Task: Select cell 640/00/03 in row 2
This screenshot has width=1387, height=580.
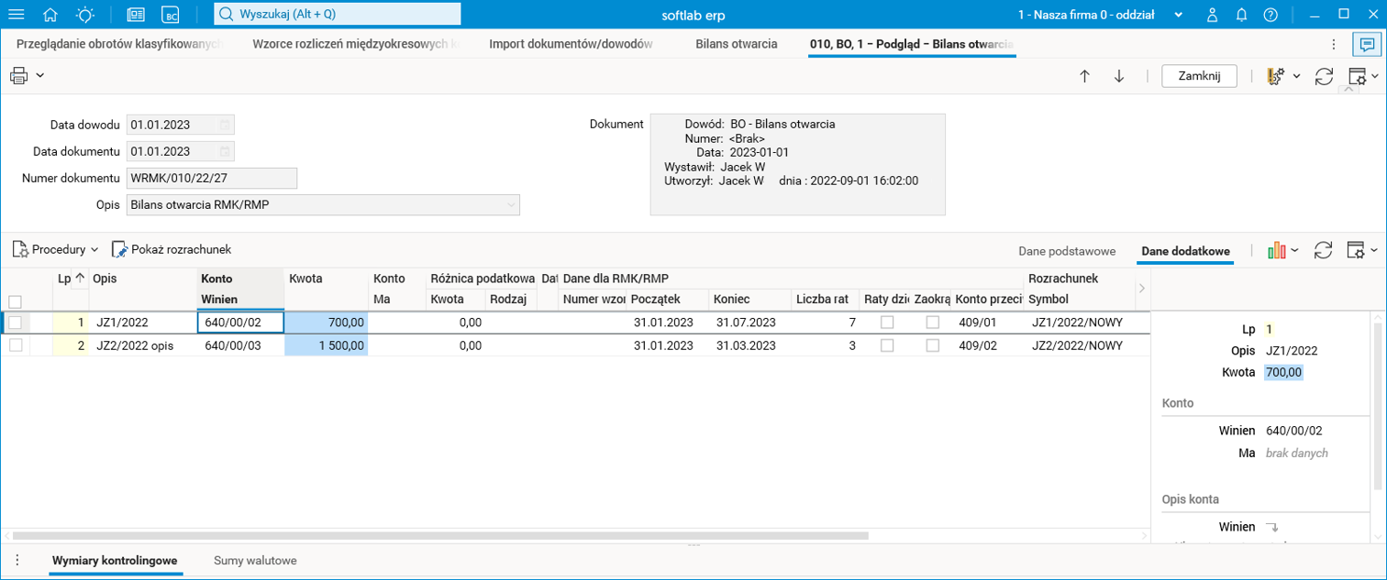Action: (x=240, y=345)
